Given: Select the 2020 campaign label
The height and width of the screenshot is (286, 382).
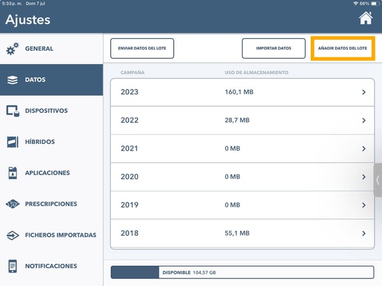Looking at the screenshot, I should [129, 177].
